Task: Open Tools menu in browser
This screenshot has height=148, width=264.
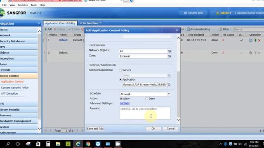Action: click(34, 5)
